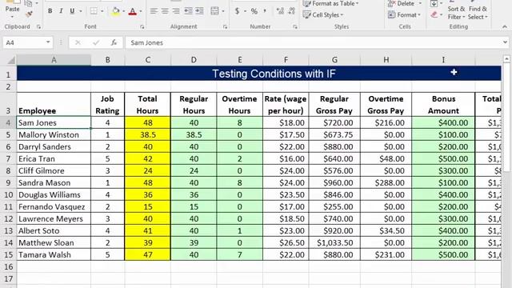The width and height of the screenshot is (512, 288).
Task: Align text right
Action: point(176,11)
